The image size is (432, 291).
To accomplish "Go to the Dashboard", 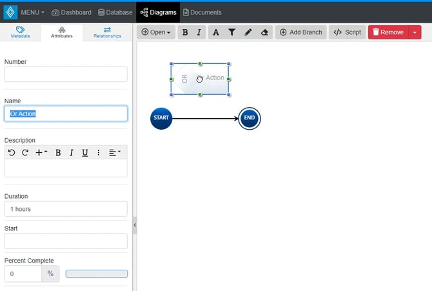I will [x=72, y=12].
